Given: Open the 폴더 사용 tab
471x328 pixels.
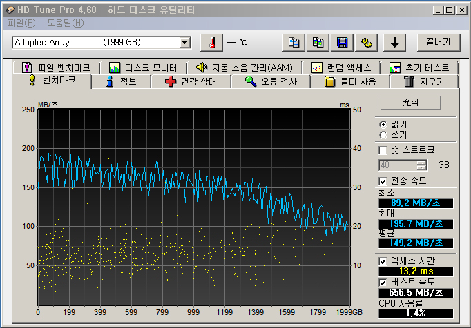Looking at the screenshot, I should pyautogui.click(x=351, y=81).
